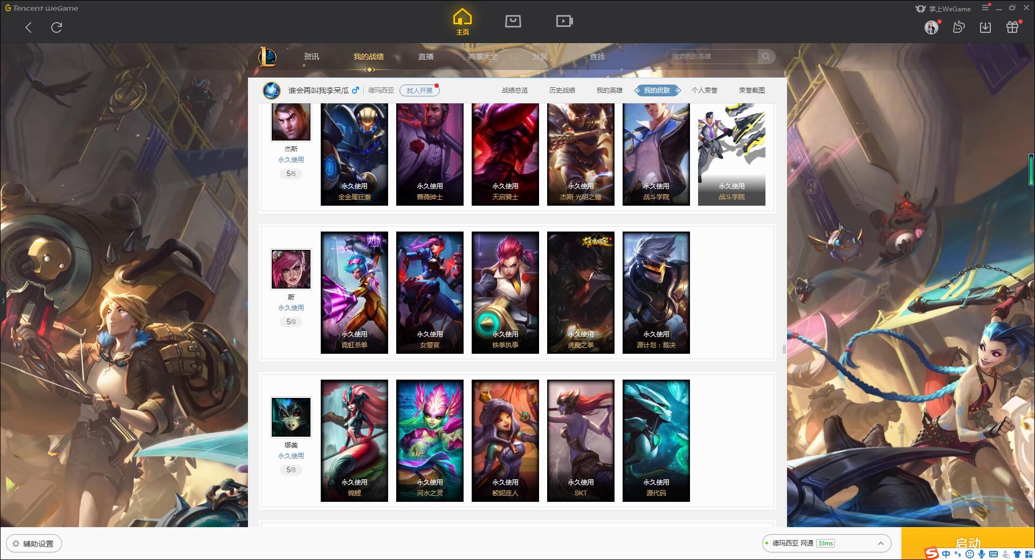Screen dimensions: 1035x560
Task: Switch to the 发现 tab
Action: (540, 57)
